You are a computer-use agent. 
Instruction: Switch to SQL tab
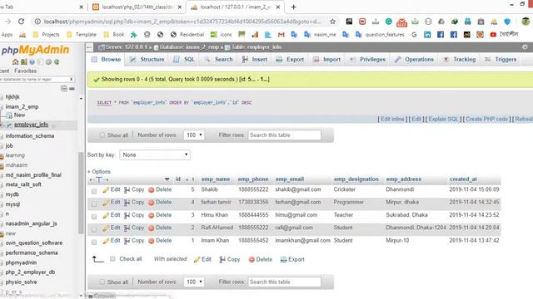[184, 59]
